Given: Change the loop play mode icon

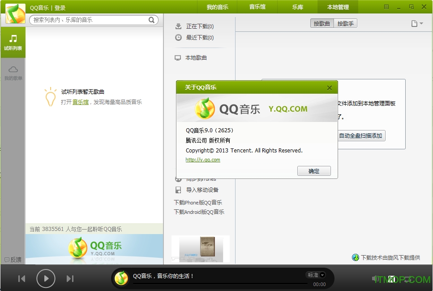Looking at the screenshot, I should click(407, 280).
